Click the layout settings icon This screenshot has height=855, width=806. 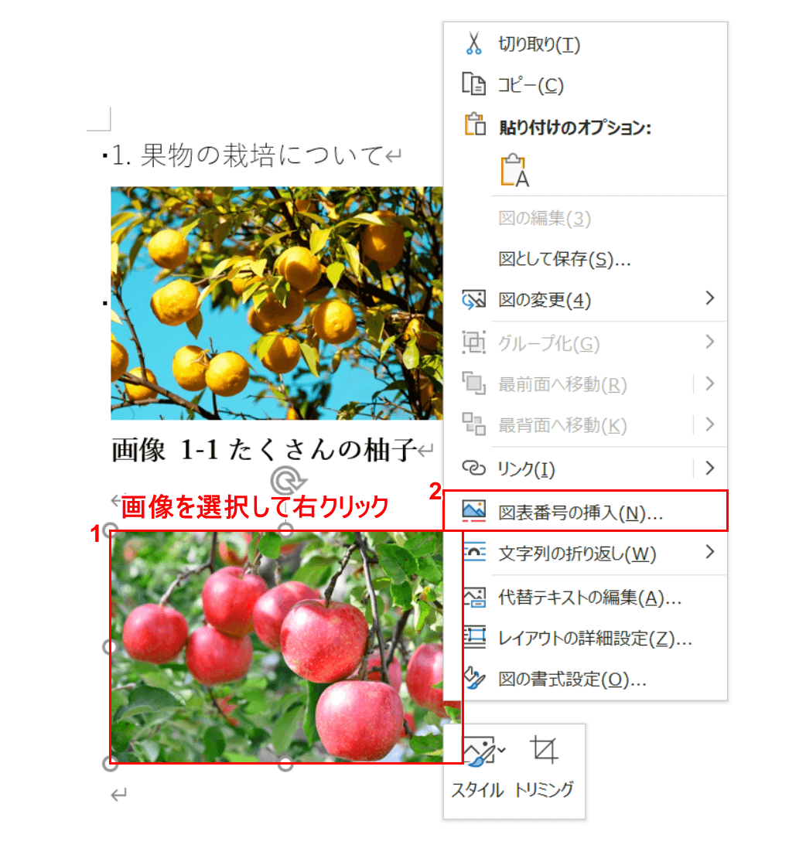click(x=474, y=637)
